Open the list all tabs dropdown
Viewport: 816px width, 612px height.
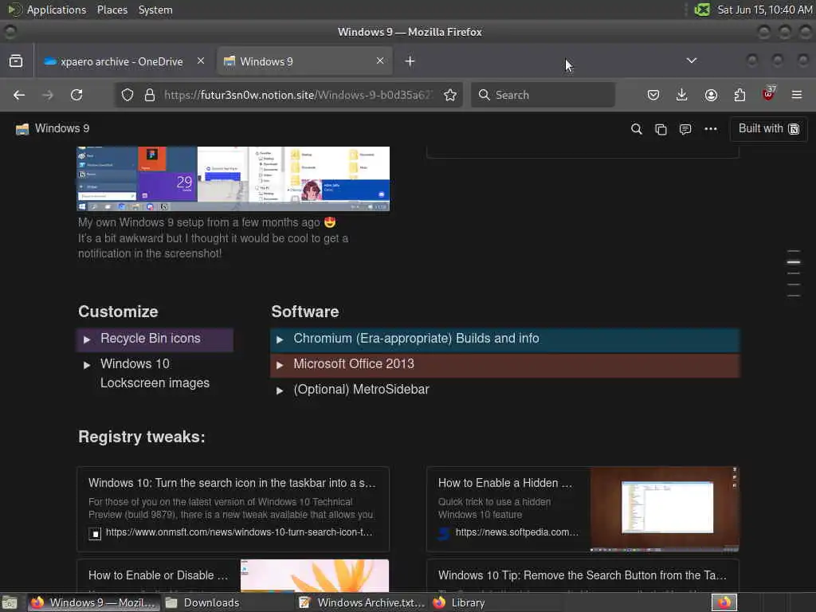[691, 61]
